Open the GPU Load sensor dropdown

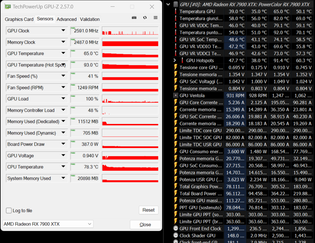(63, 98)
